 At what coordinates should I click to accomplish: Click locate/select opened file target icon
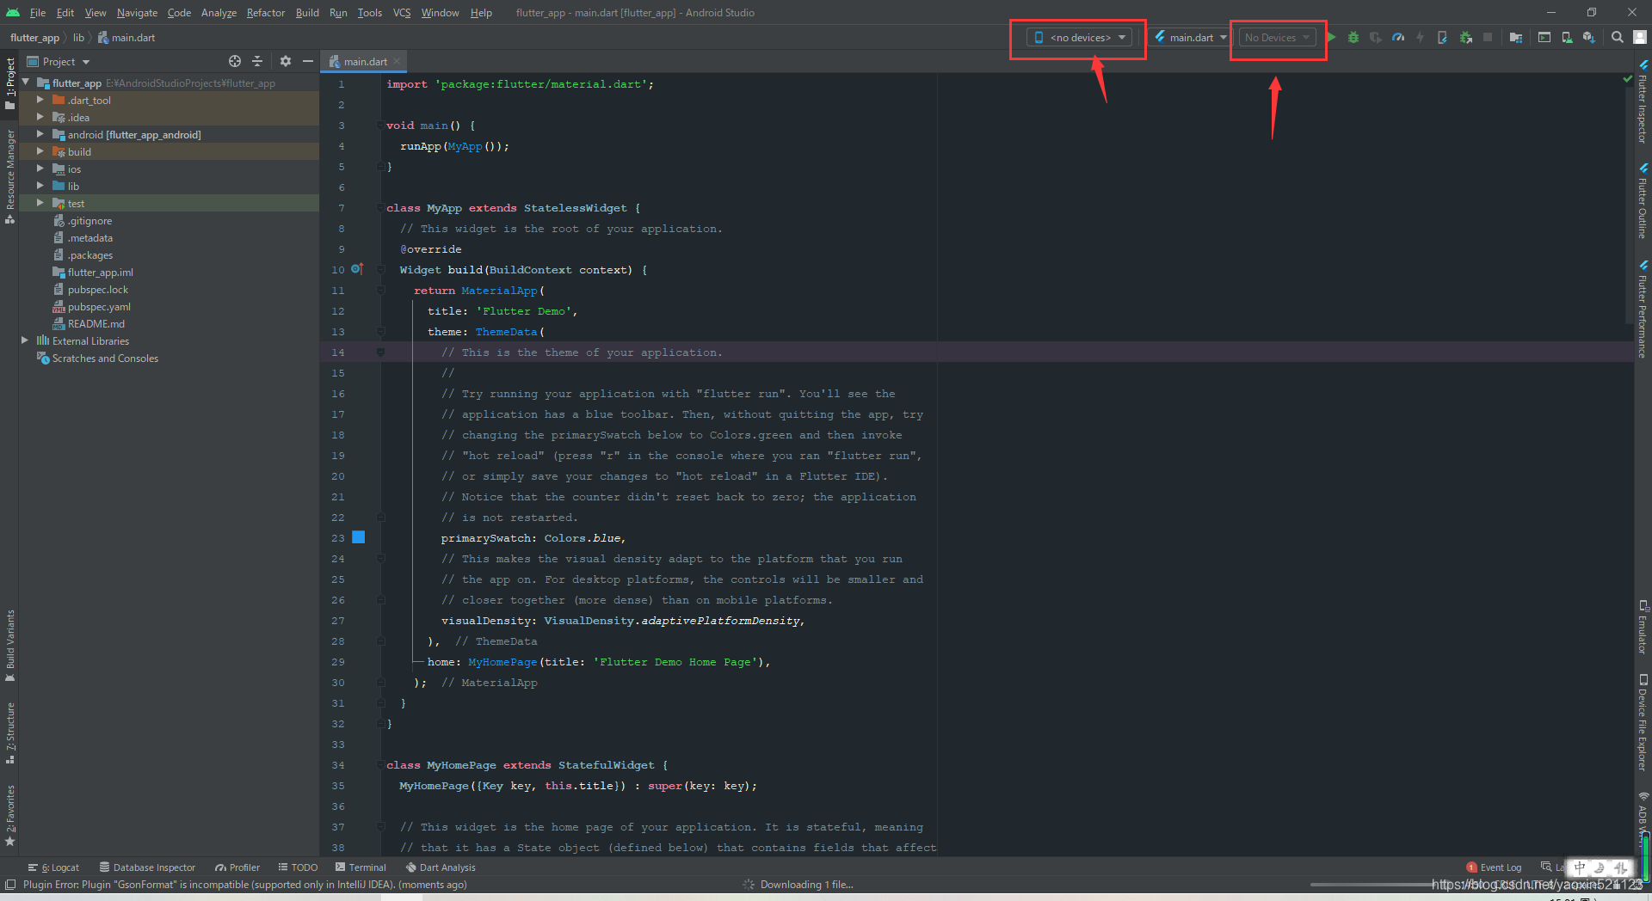pos(235,61)
